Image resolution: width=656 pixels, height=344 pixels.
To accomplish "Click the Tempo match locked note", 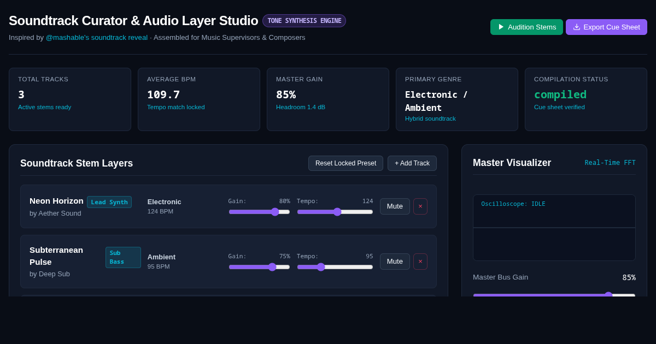I will point(176,107).
